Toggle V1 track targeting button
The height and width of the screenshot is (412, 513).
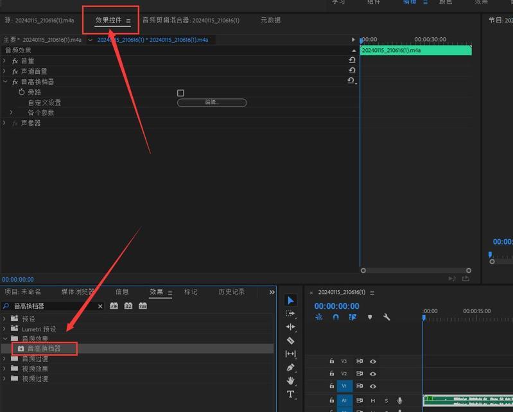tap(344, 386)
